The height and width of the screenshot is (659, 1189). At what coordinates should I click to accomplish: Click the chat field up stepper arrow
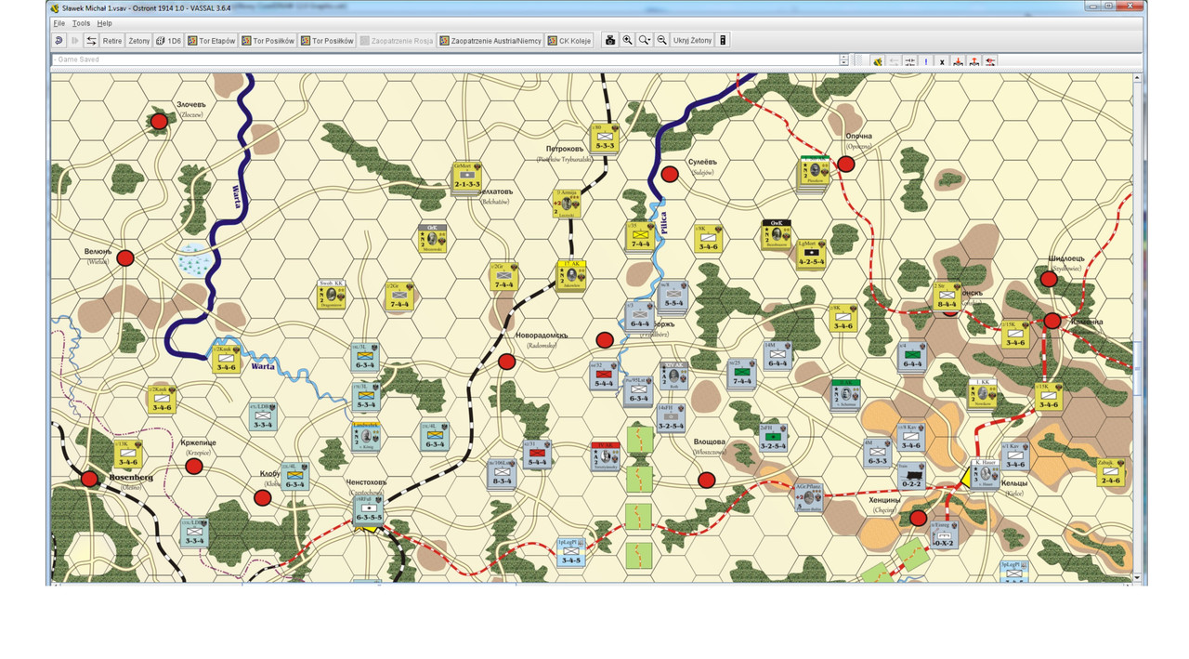843,57
